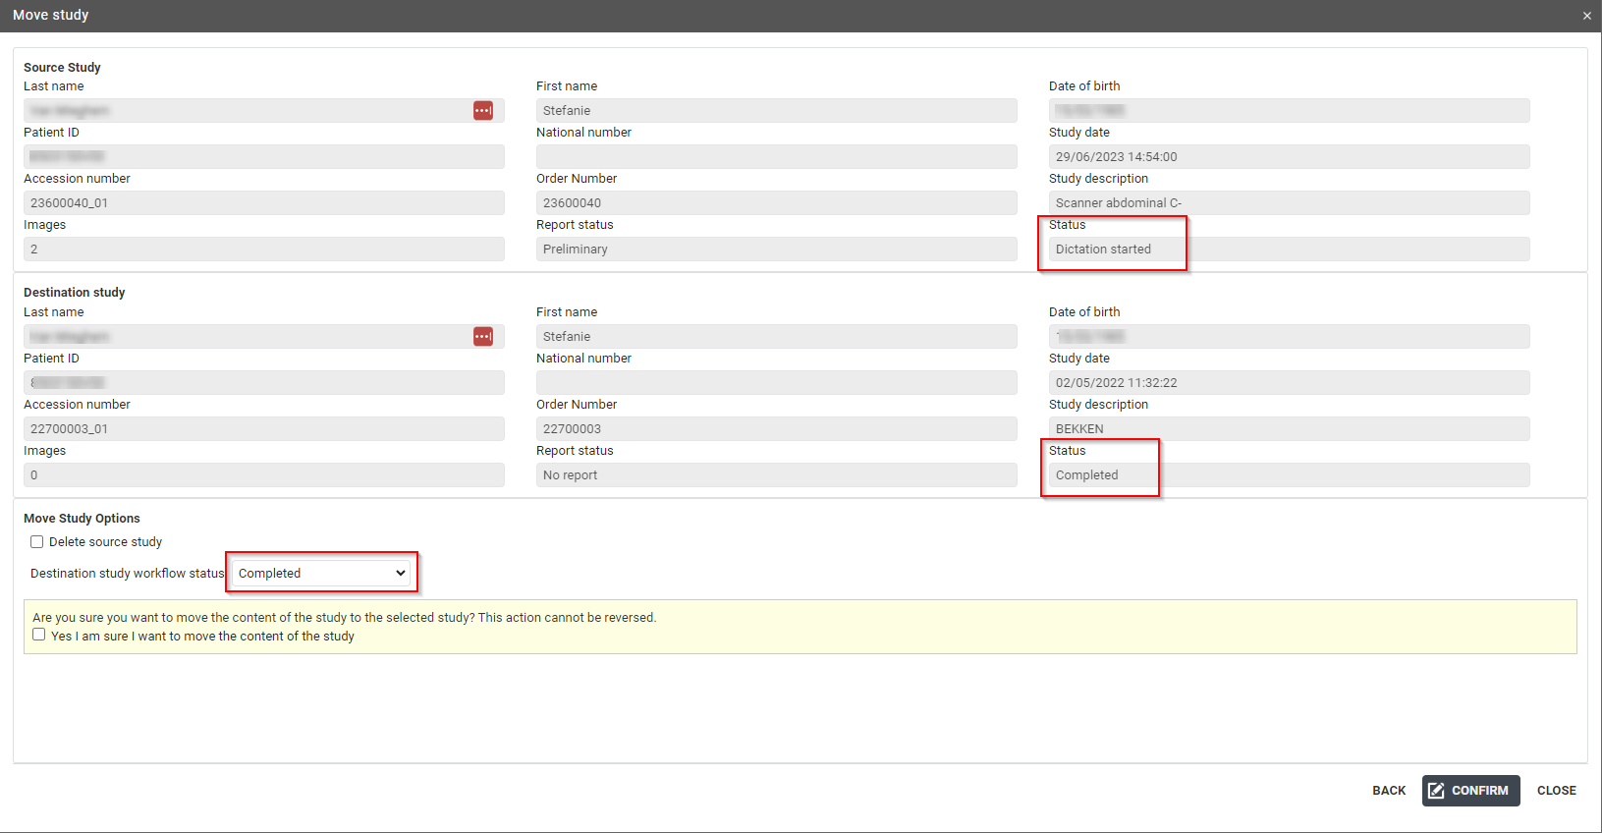Click the destination Status field showing 'Completed'
This screenshot has width=1602, height=833.
(1289, 475)
